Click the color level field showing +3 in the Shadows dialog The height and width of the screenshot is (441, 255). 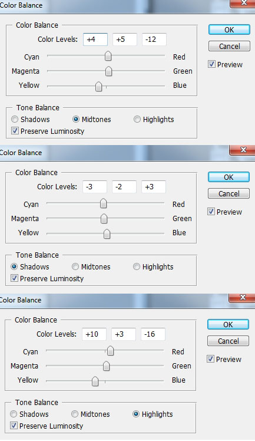[x=154, y=187]
